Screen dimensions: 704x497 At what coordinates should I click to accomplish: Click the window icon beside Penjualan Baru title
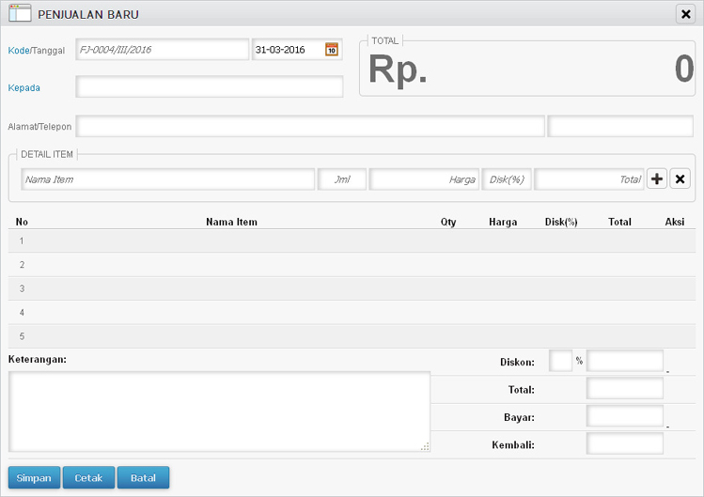coord(20,13)
